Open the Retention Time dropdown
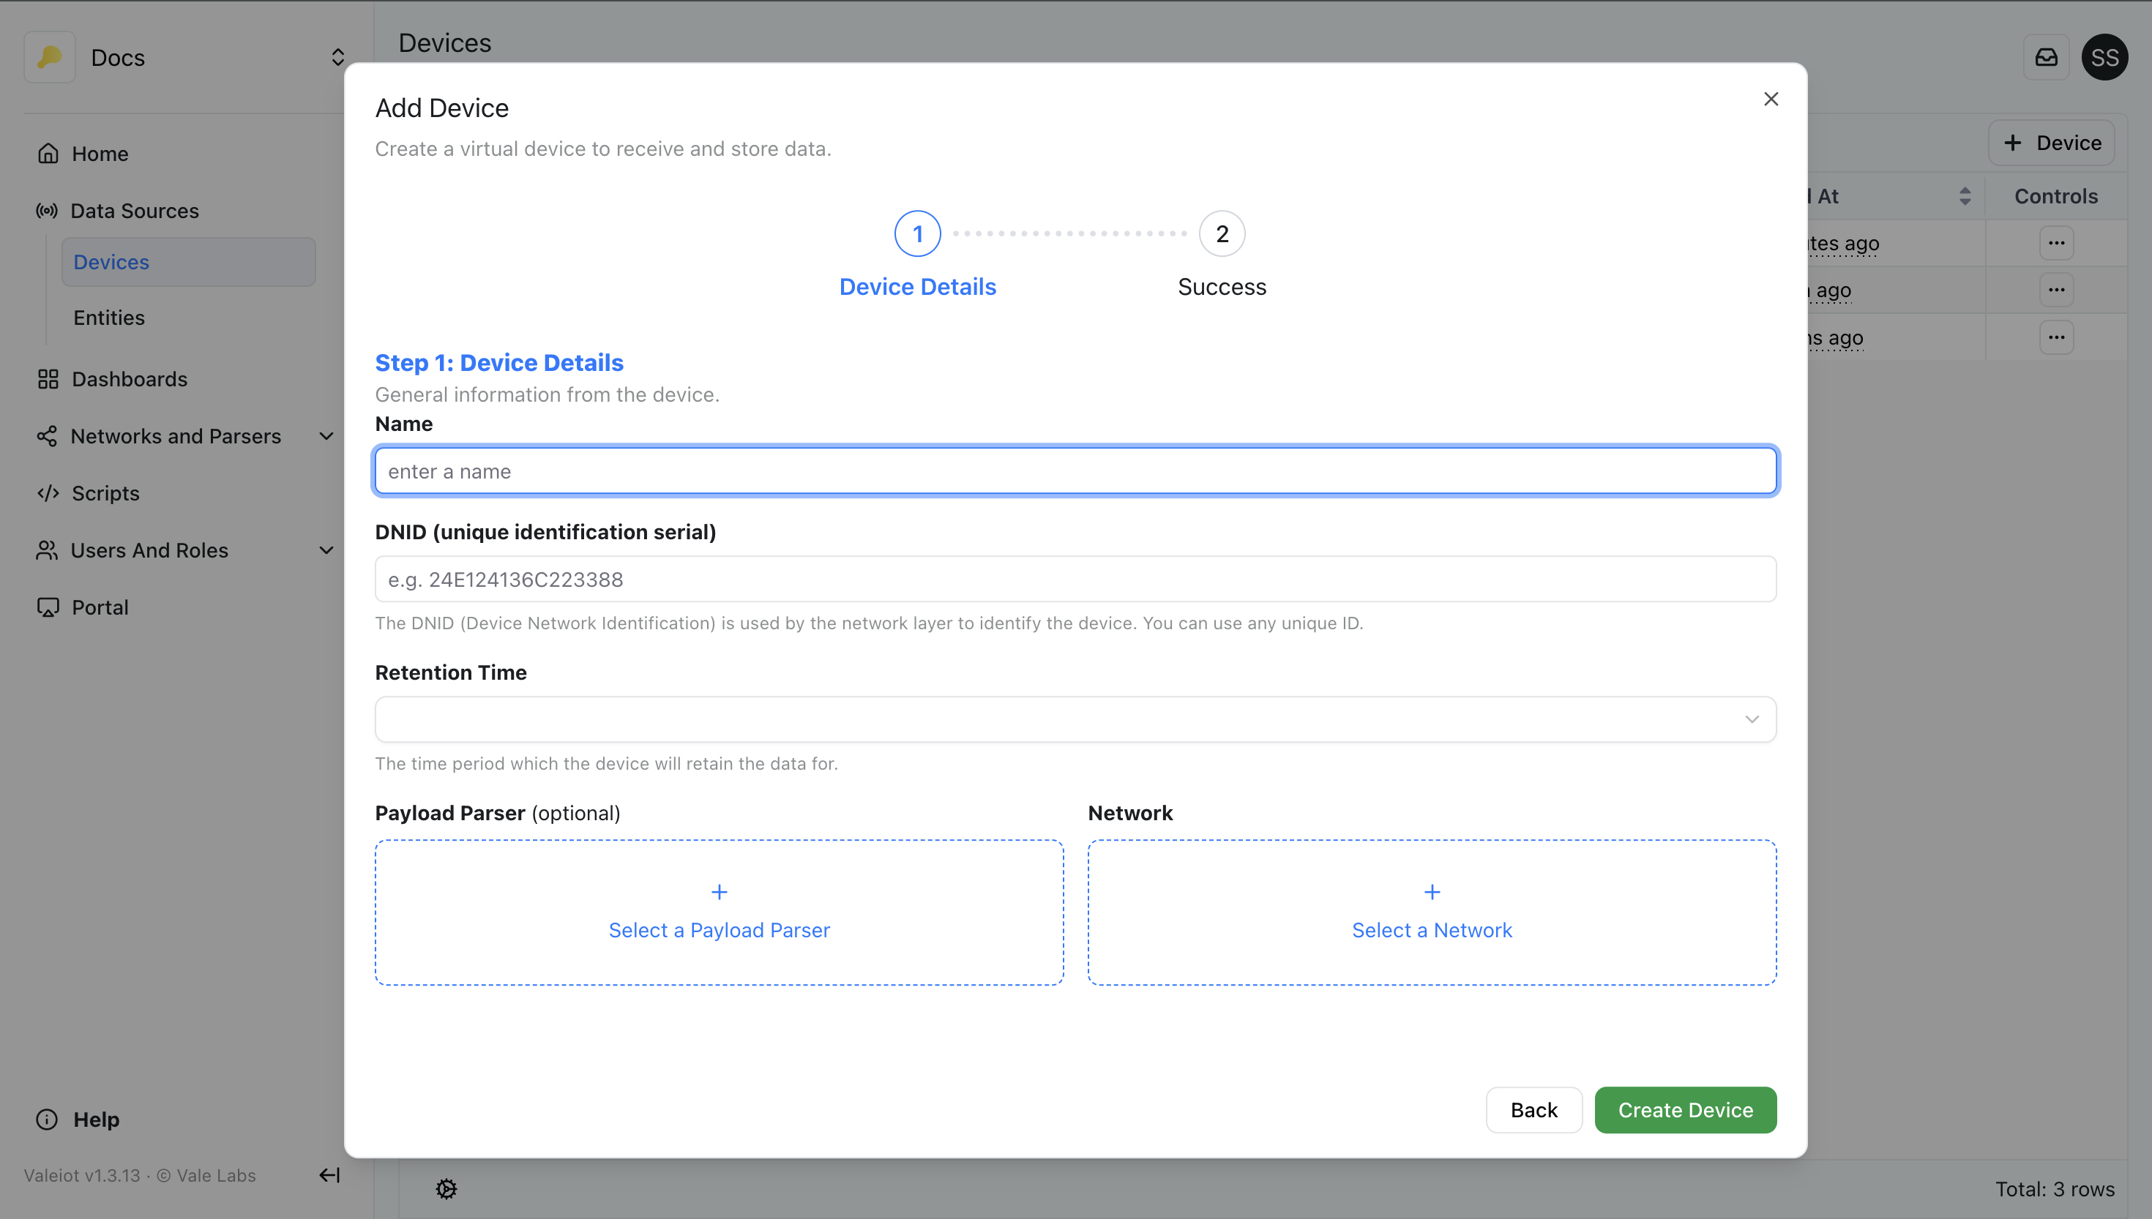 [1075, 719]
